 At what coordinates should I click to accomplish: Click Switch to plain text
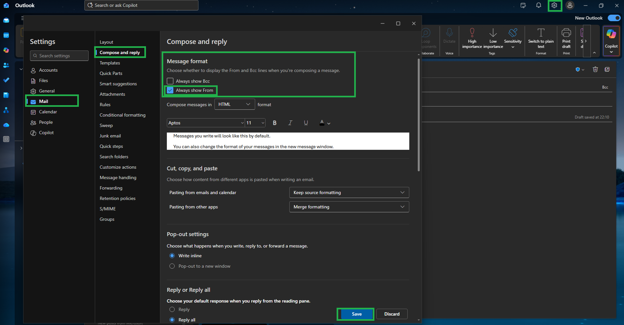pos(541,38)
